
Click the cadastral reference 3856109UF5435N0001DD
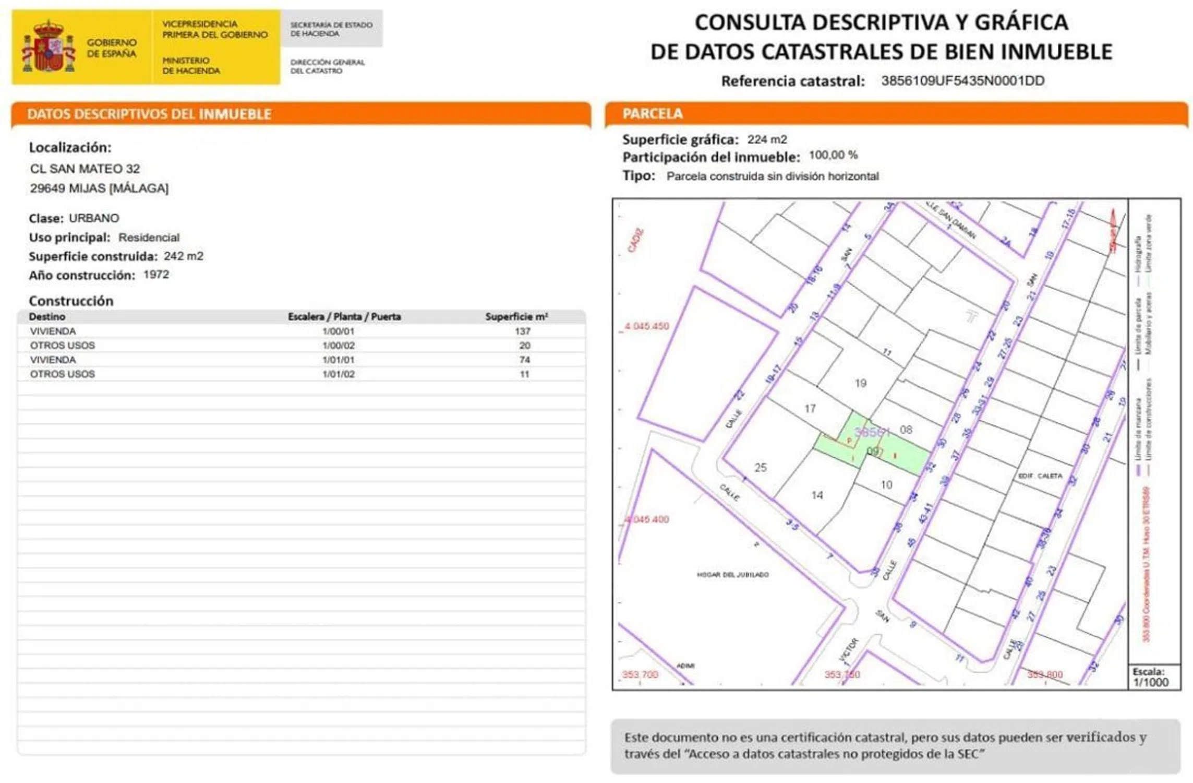(962, 81)
